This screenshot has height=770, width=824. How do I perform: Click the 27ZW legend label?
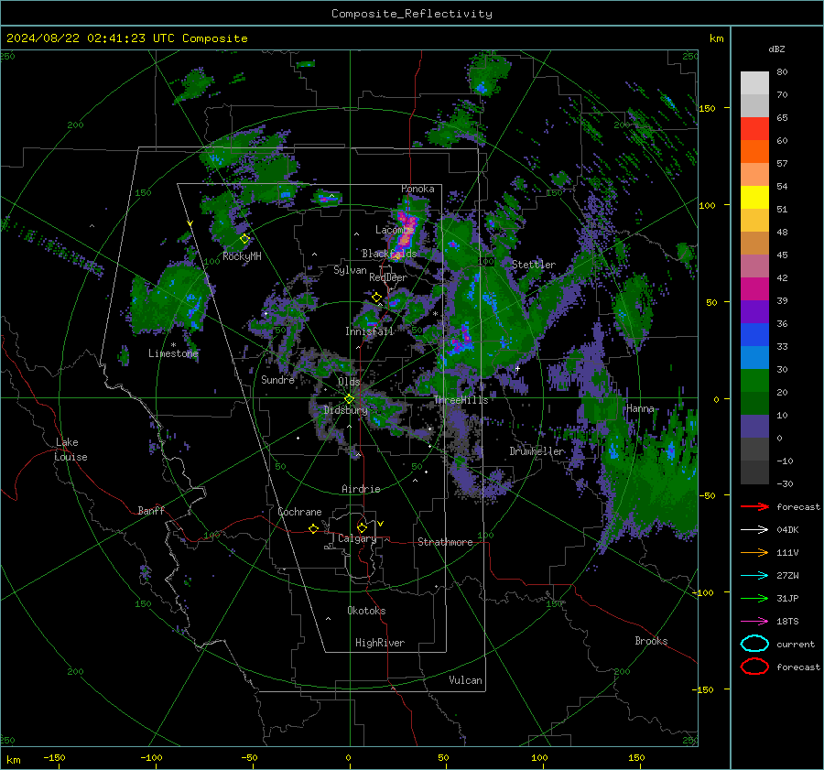[787, 576]
